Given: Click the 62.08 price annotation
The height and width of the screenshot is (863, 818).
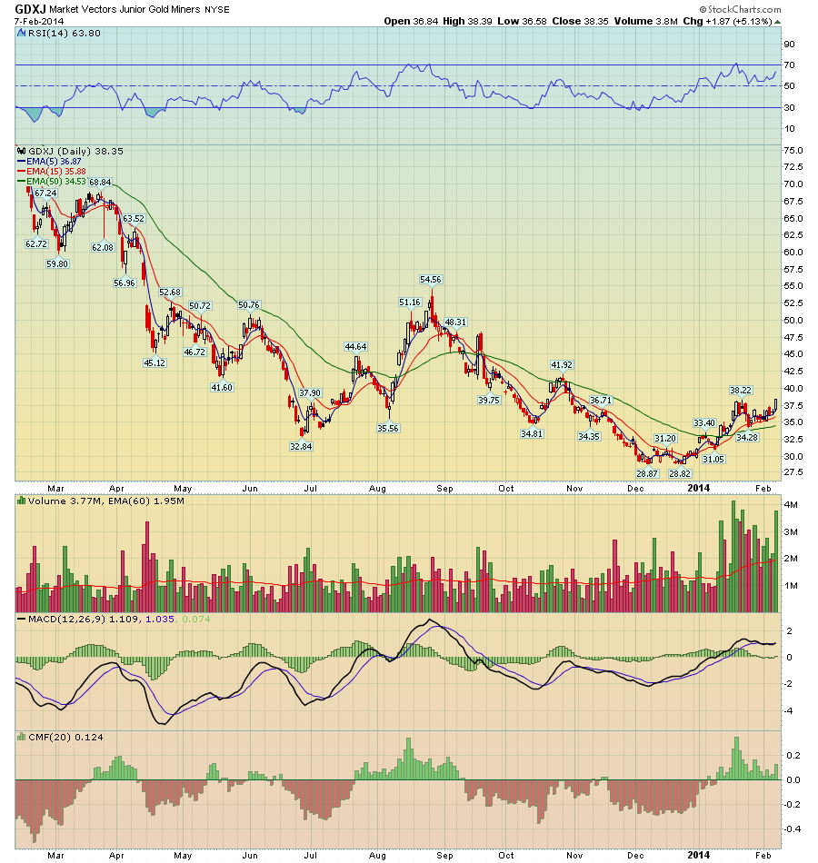Looking at the screenshot, I should 103,248.
